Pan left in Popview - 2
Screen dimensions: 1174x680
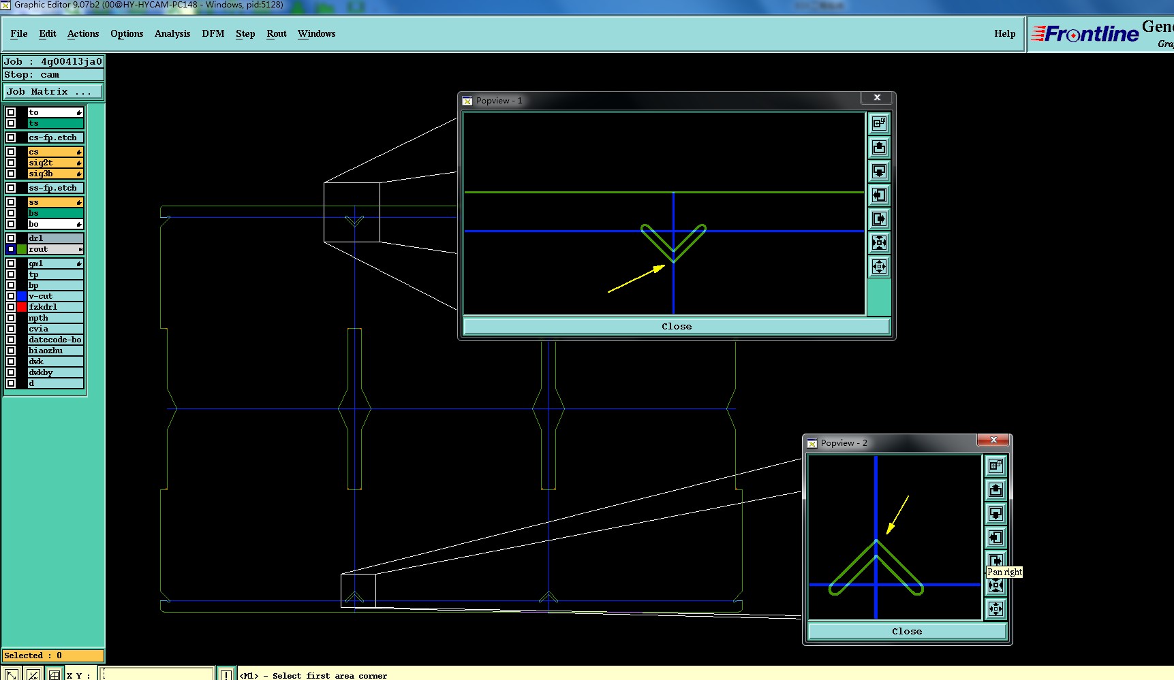995,537
